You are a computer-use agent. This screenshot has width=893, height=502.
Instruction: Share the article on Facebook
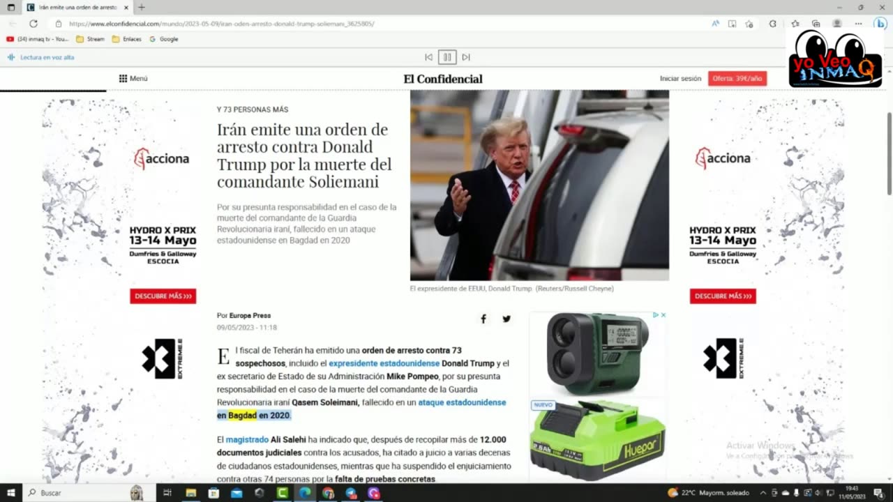(x=483, y=319)
